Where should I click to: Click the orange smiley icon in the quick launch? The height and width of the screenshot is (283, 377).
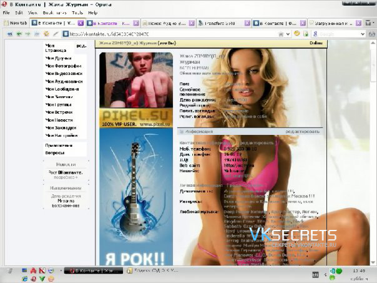click(51, 279)
